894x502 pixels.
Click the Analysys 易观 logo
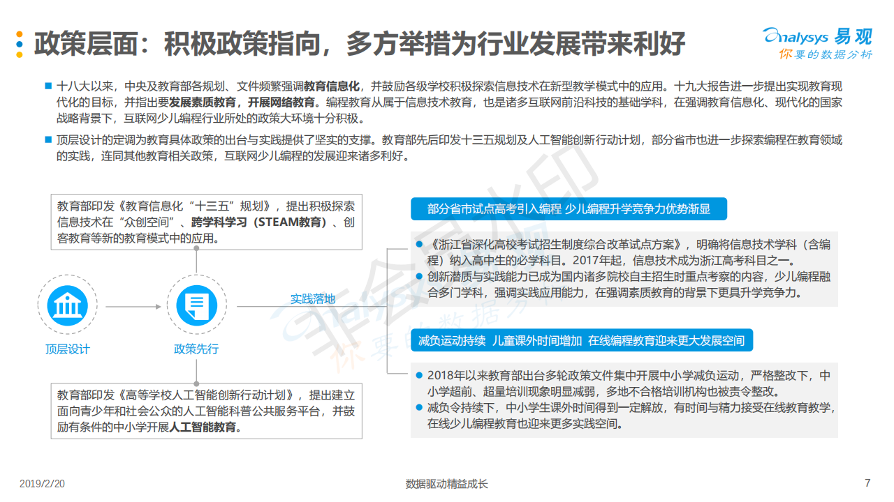pyautogui.click(x=816, y=43)
